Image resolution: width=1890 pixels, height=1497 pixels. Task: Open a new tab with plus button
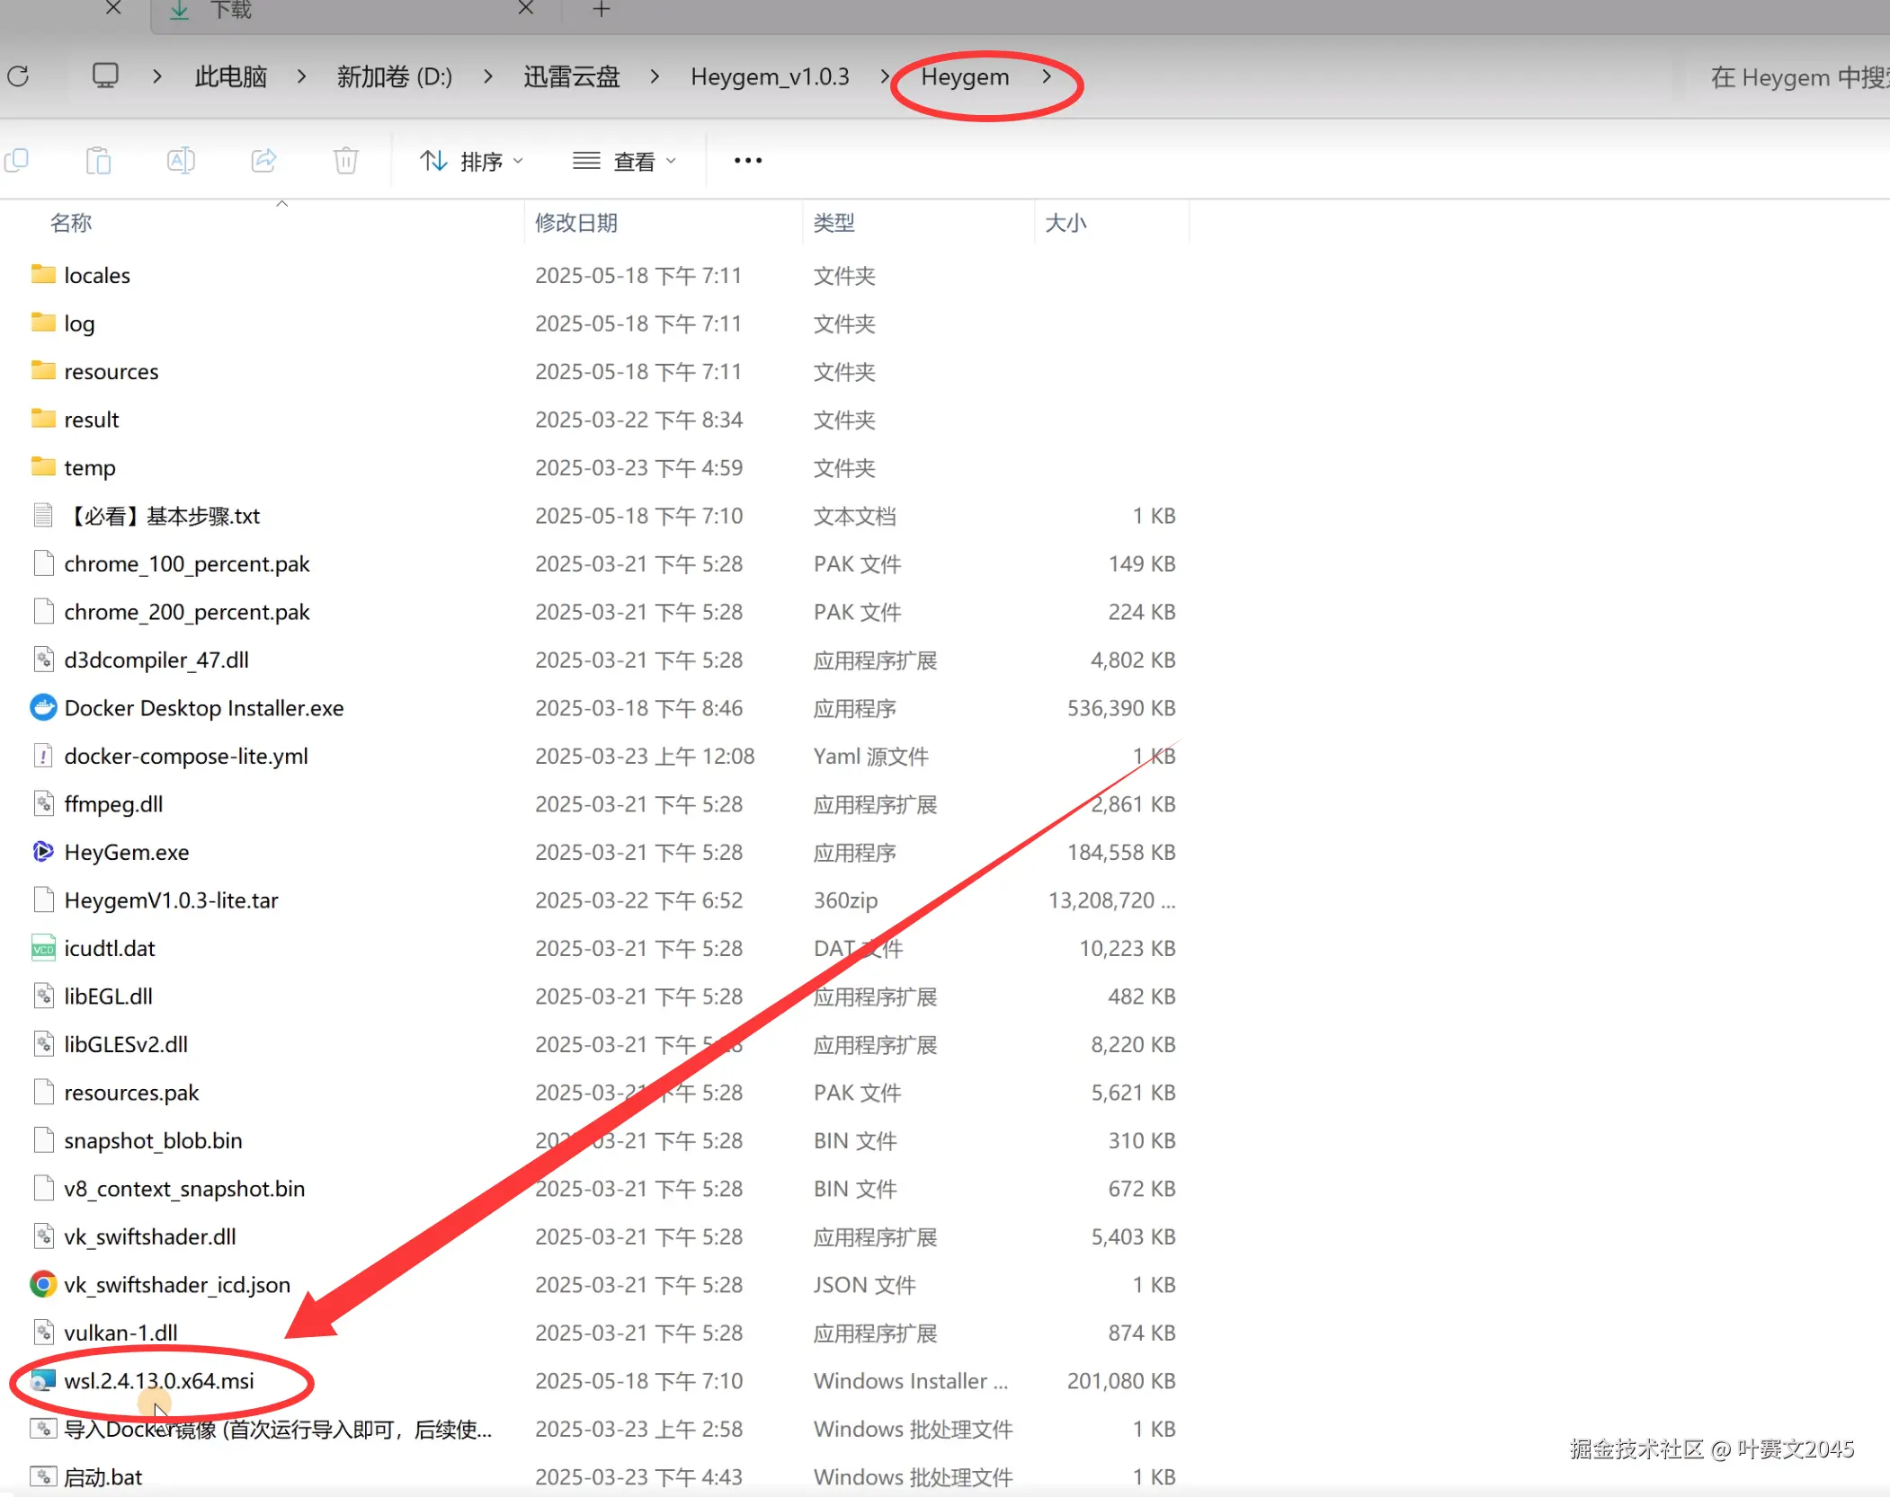click(x=602, y=10)
